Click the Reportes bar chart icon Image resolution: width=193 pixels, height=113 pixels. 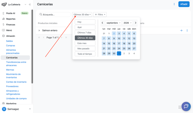click(x=3, y=19)
